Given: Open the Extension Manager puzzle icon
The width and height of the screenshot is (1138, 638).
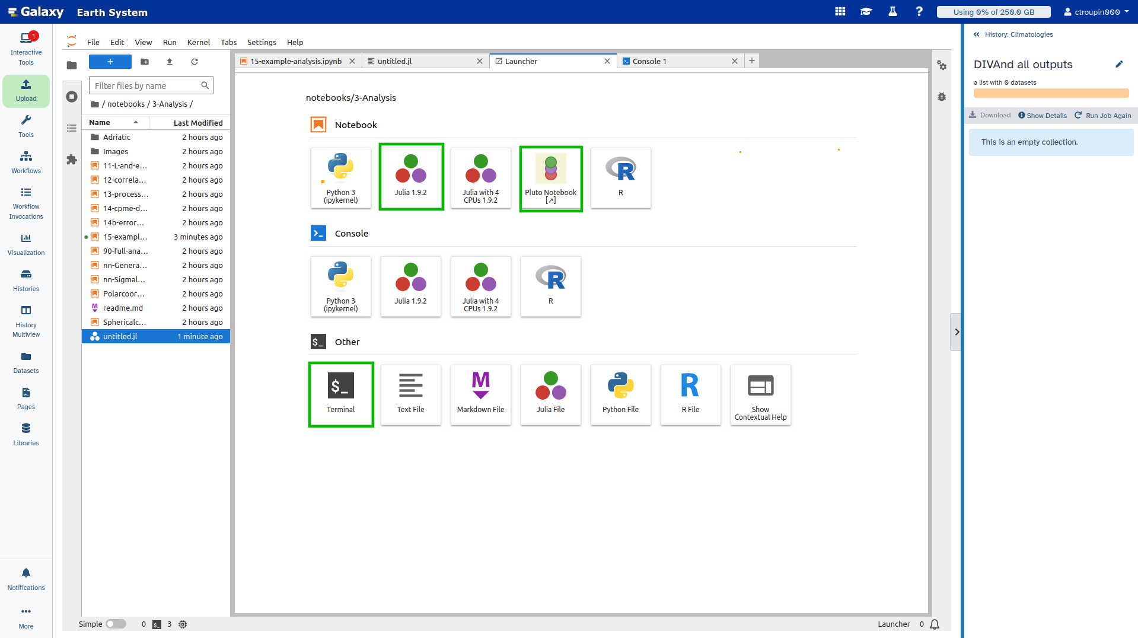Looking at the screenshot, I should (72, 159).
